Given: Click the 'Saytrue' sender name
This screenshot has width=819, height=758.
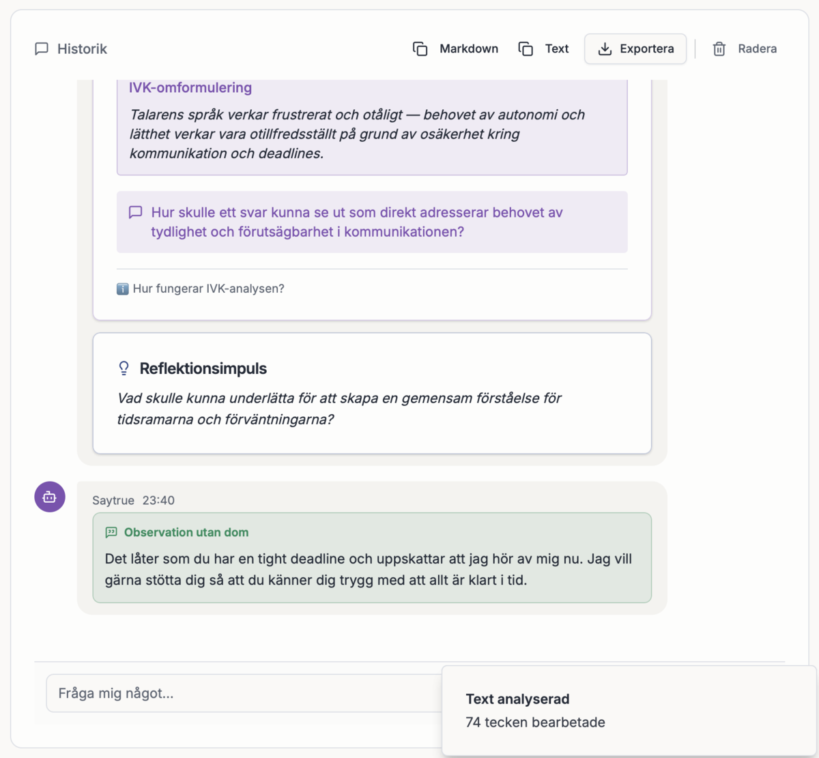Looking at the screenshot, I should click(113, 500).
